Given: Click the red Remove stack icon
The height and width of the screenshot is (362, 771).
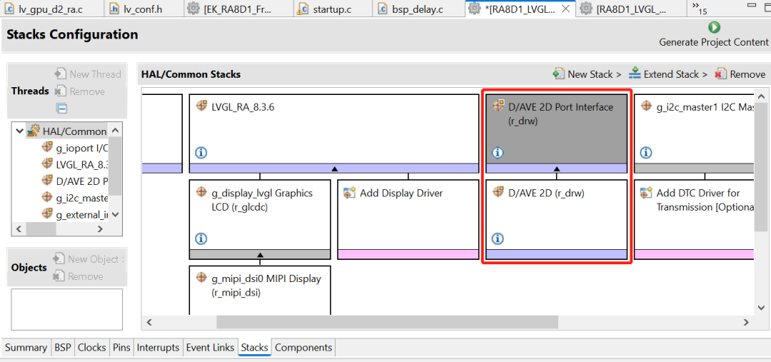Looking at the screenshot, I should [x=721, y=74].
